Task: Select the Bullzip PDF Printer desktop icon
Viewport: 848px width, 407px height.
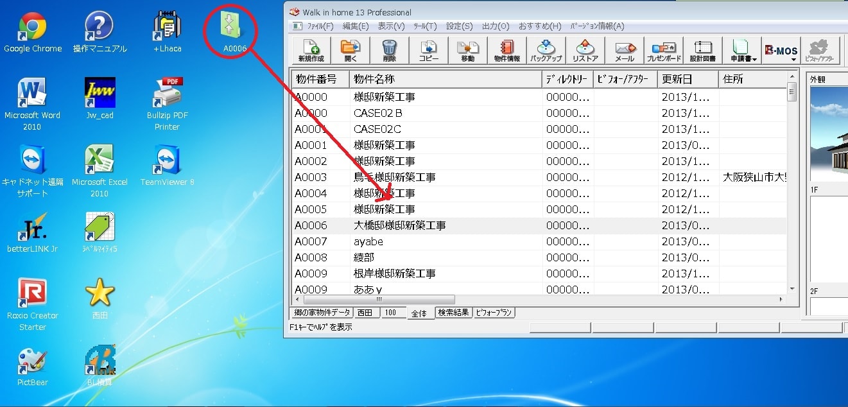Action: [167, 105]
